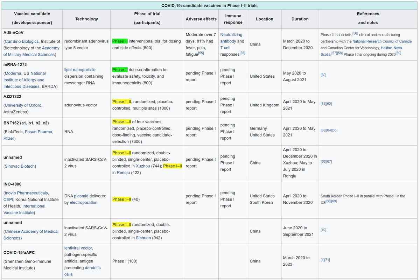Click the Immune response column header
The image size is (420, 280).
point(233,19)
